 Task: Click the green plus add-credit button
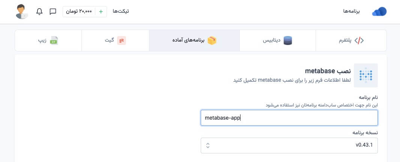tap(101, 12)
